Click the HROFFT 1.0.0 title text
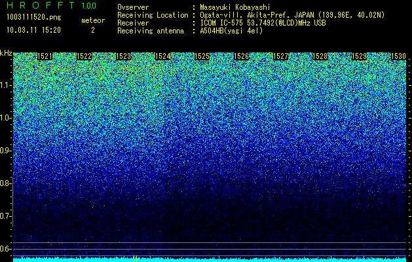Viewport: 412px width, 262px height. click(x=52, y=5)
